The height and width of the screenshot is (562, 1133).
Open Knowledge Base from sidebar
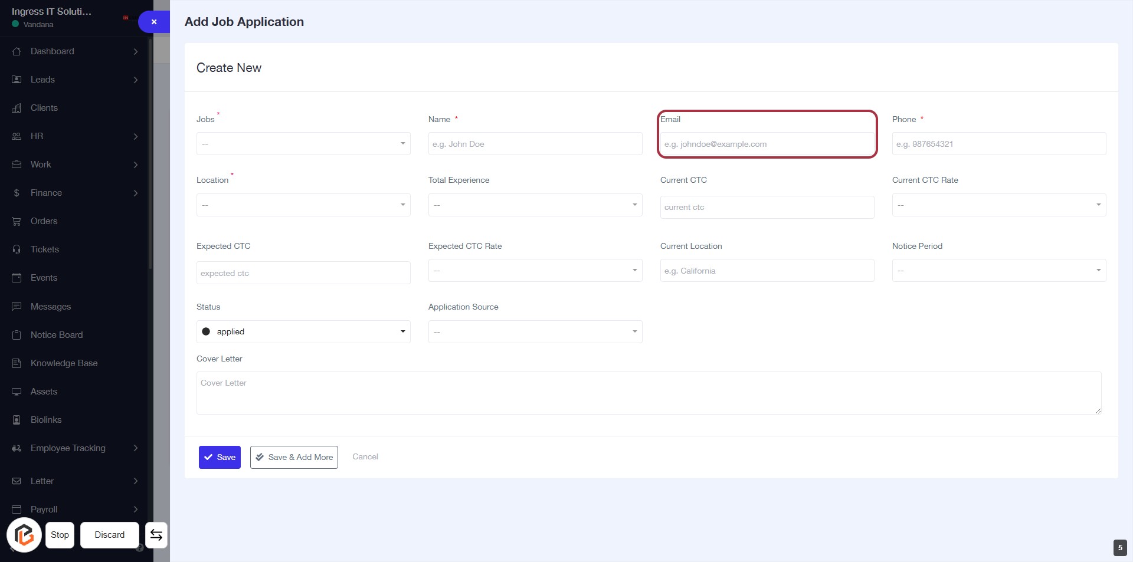point(64,363)
